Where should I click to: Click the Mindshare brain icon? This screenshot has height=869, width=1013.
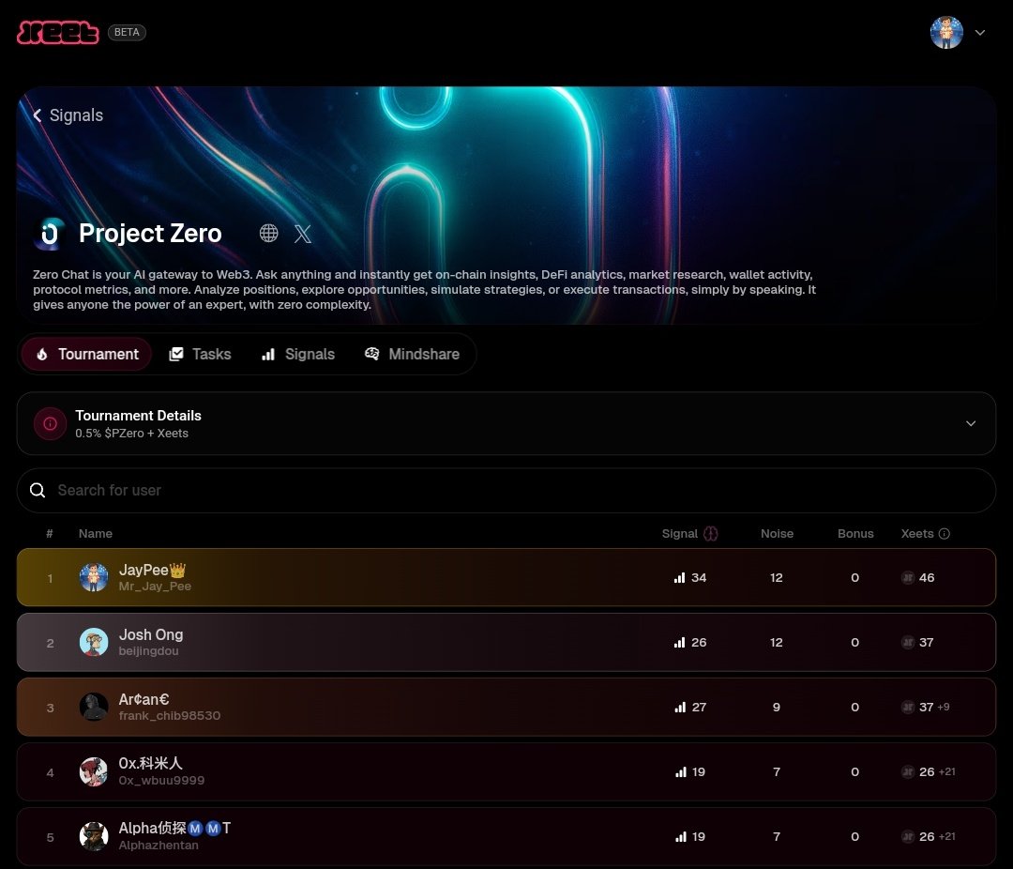[x=372, y=354]
